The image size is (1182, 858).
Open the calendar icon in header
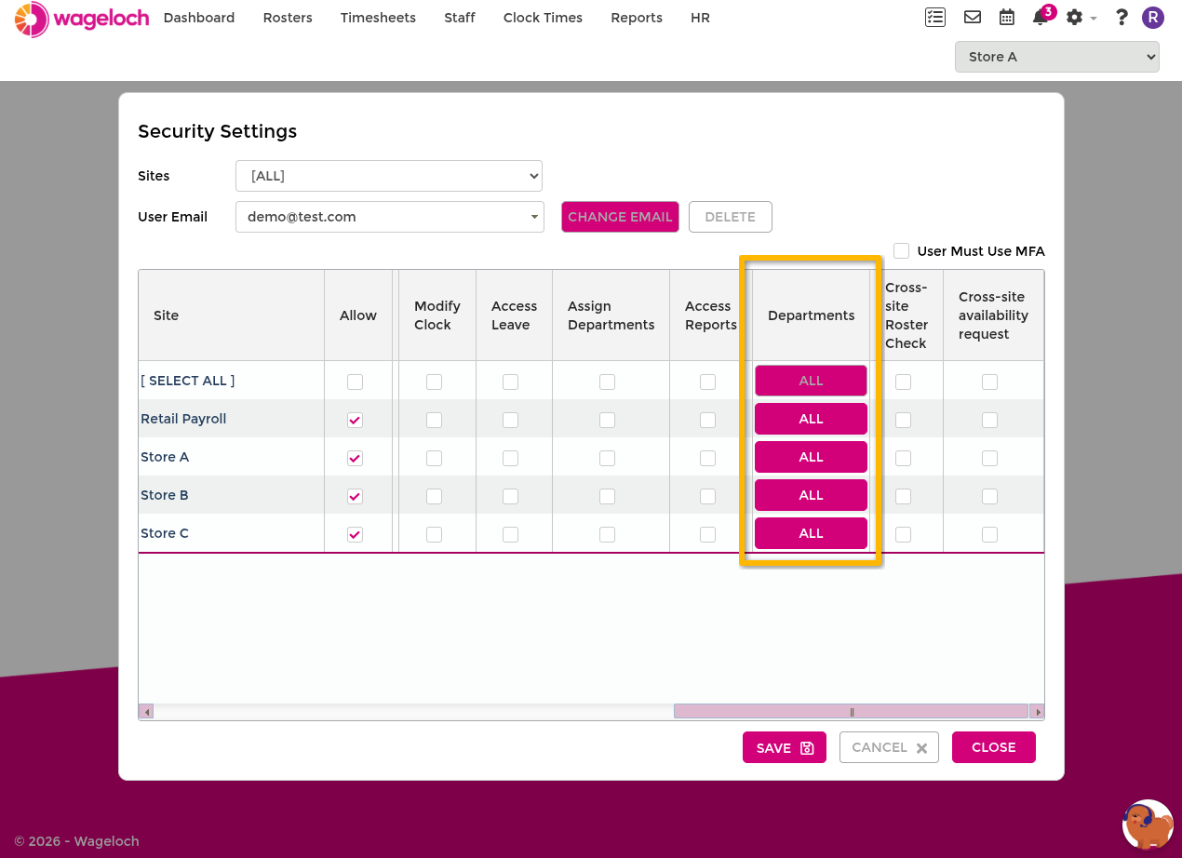(x=1007, y=17)
